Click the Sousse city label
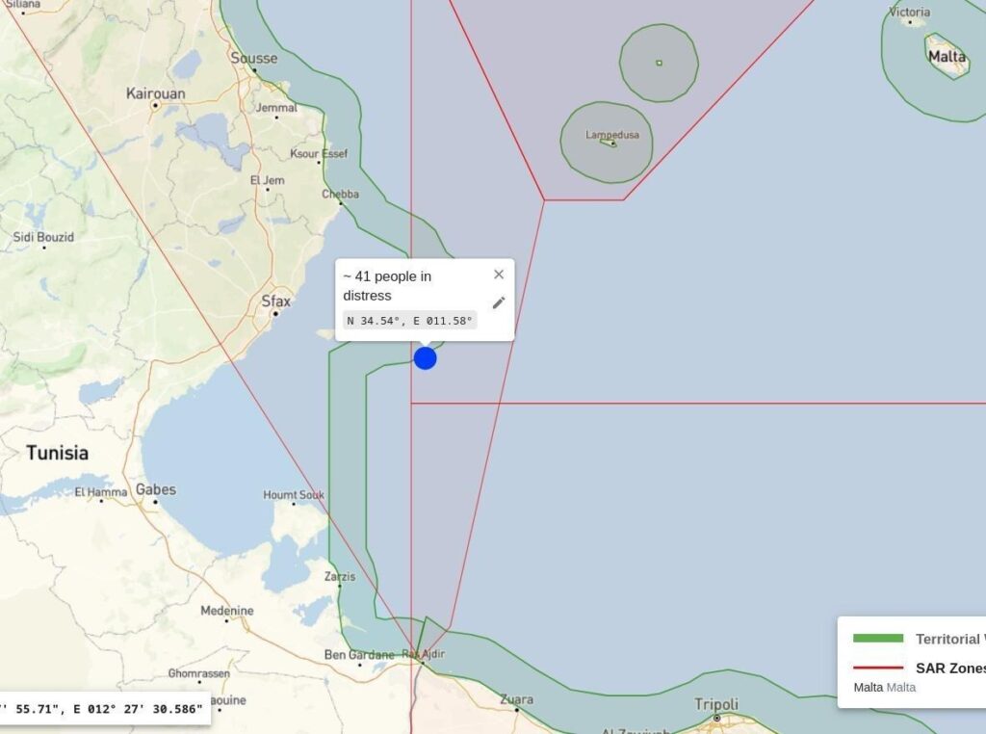Image resolution: width=986 pixels, height=734 pixels. tap(253, 58)
